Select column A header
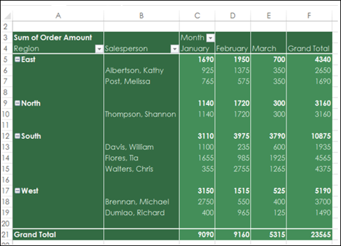This screenshot has width=341, height=246. click(58, 16)
